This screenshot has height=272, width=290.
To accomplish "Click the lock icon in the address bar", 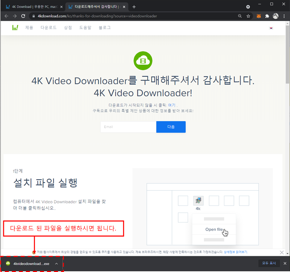I will (33, 16).
